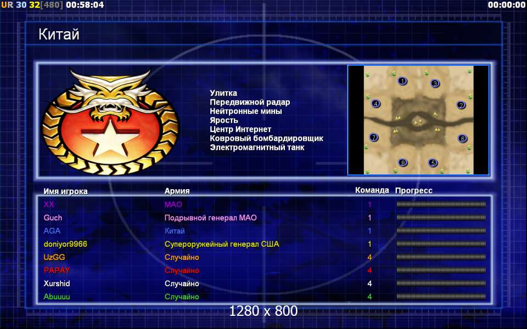Select start position marker 6 on minimap
527x329 pixels.
(462, 138)
